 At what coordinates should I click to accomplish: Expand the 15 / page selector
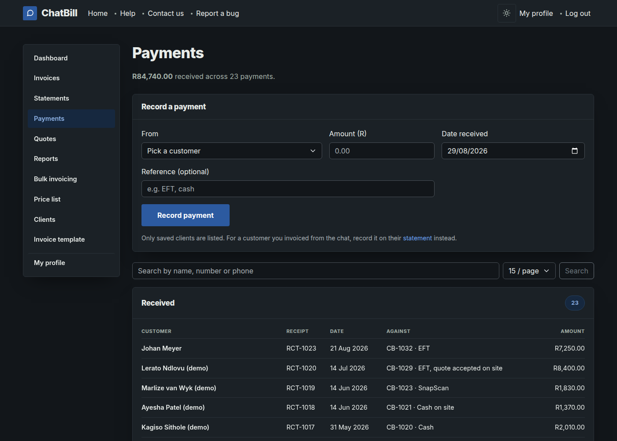pos(529,271)
